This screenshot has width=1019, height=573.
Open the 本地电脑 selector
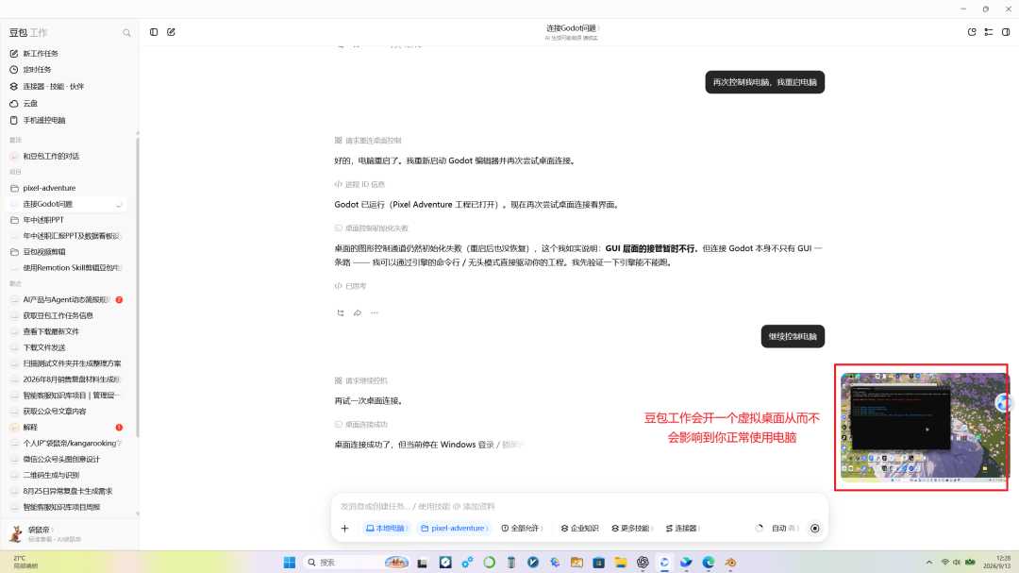(x=387, y=529)
